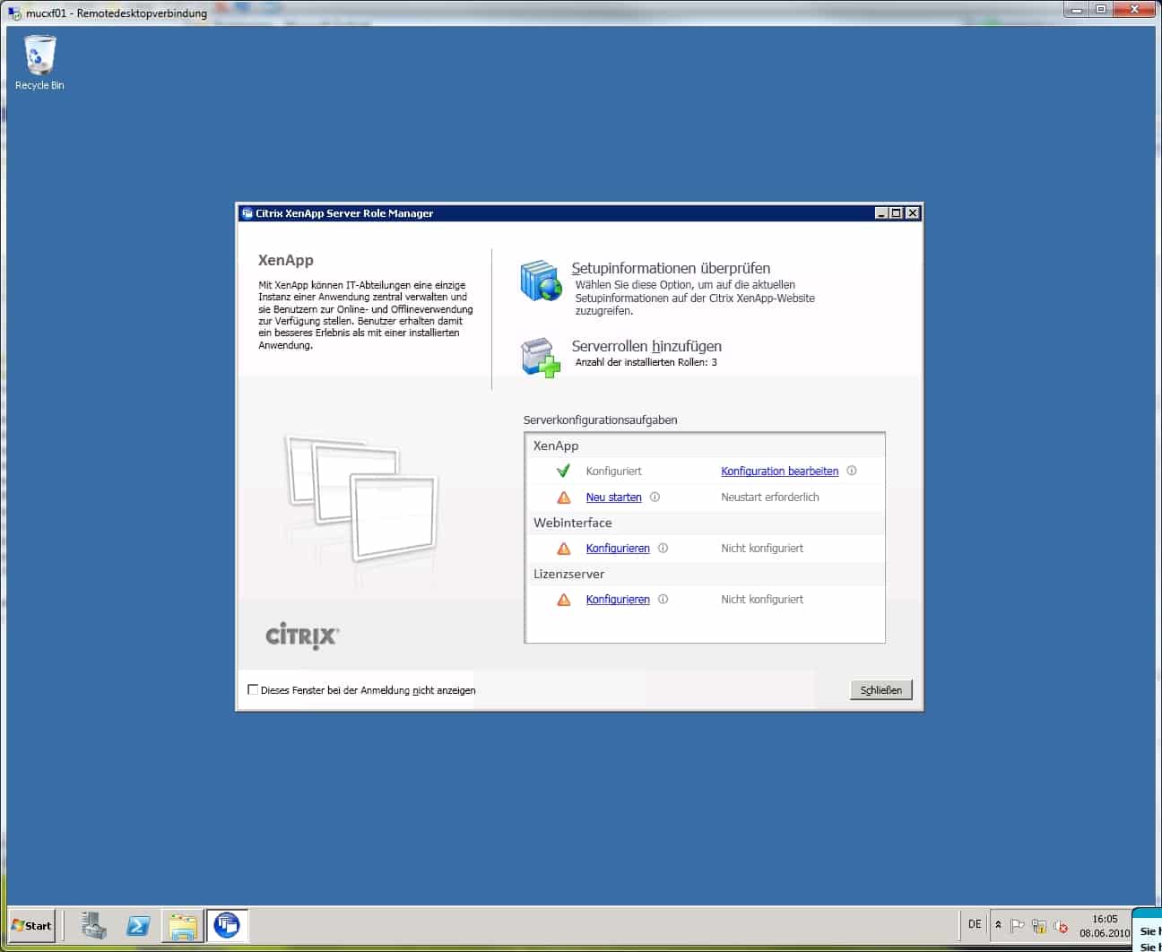1162x952 pixels.
Task: Show hidden tray icons arrow
Action: pyautogui.click(x=998, y=924)
